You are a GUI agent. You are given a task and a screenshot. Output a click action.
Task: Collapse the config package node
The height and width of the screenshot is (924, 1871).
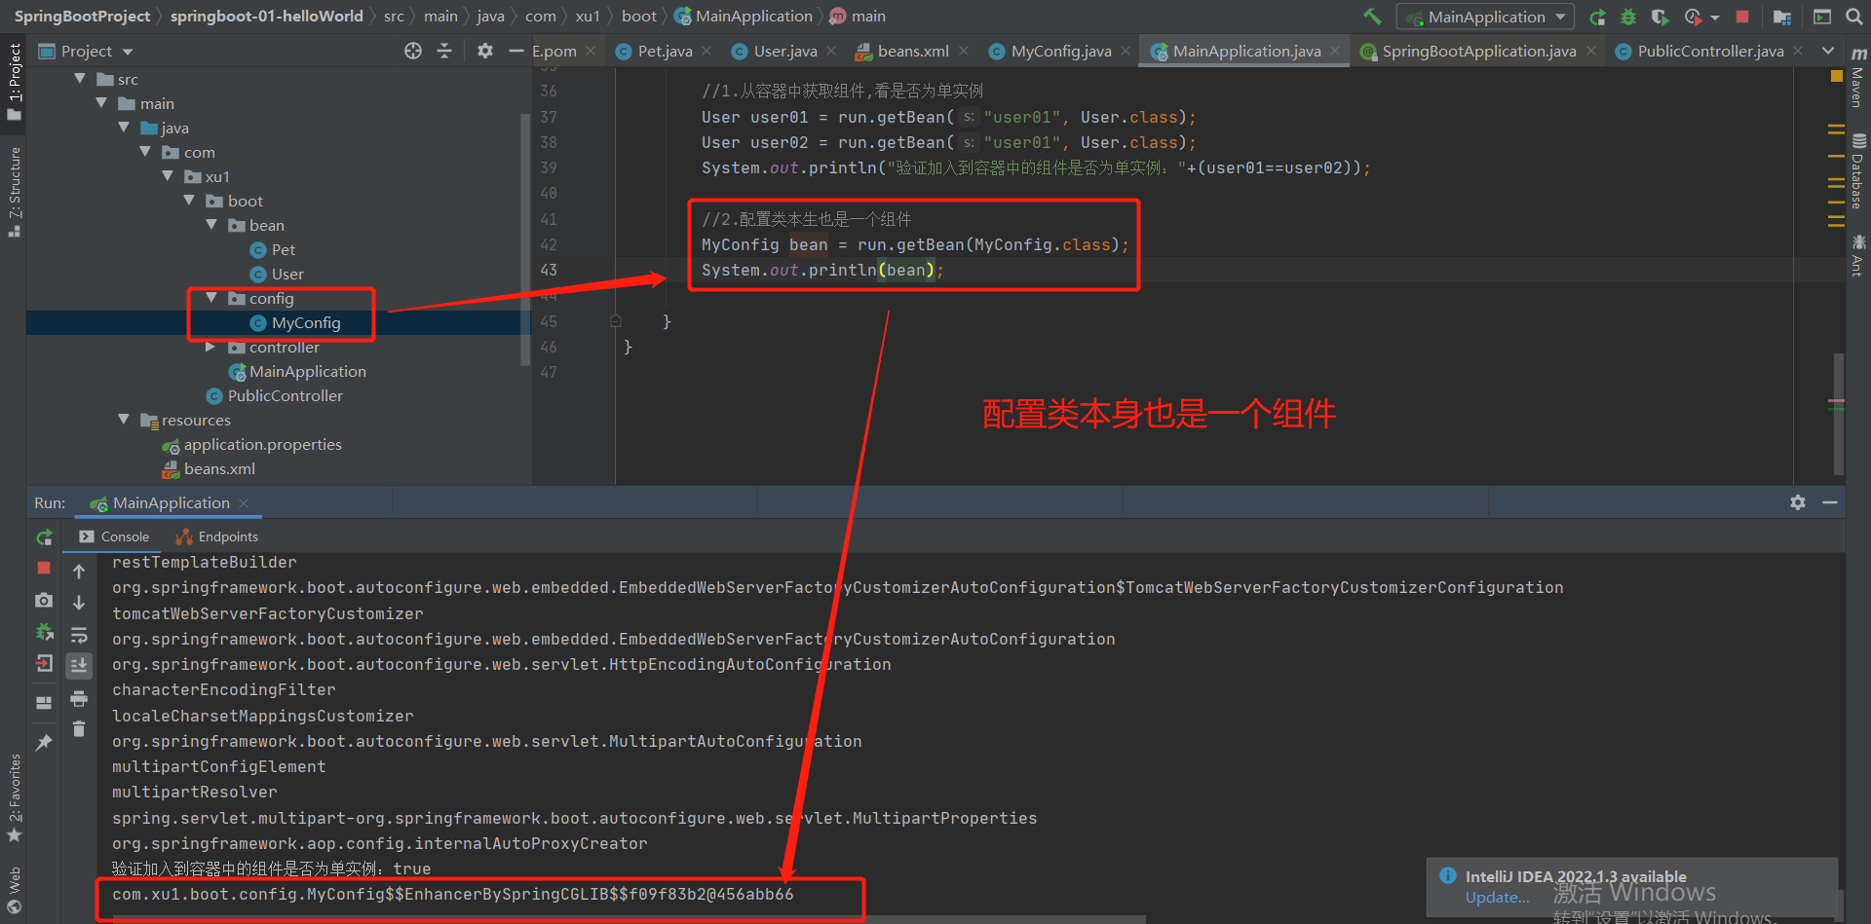211,298
